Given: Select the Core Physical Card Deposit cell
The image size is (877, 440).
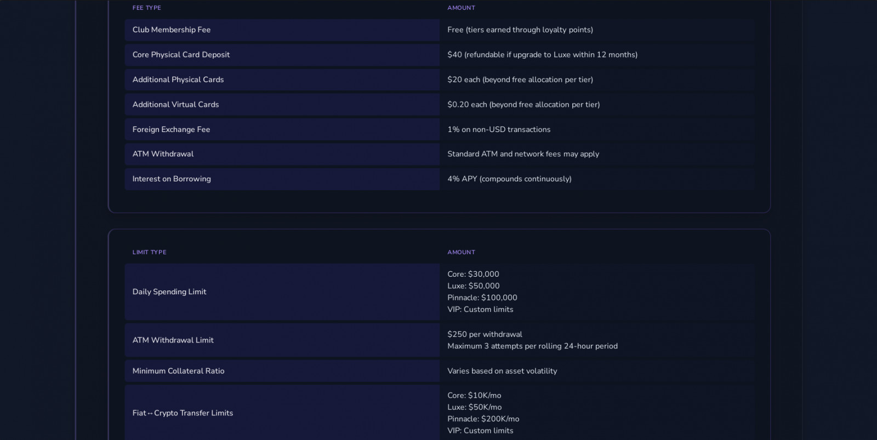Looking at the screenshot, I should [181, 55].
